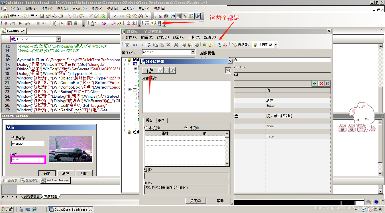Click the binoculars Find icon in main toolbar

(141, 16)
